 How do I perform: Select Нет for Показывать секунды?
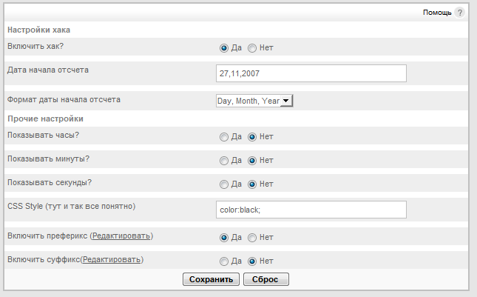coord(252,184)
